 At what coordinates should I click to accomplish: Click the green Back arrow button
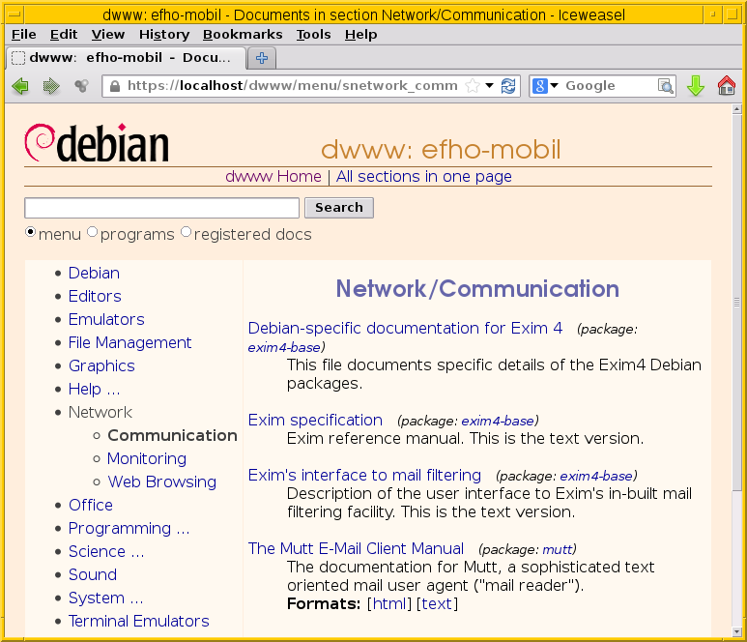[x=19, y=86]
